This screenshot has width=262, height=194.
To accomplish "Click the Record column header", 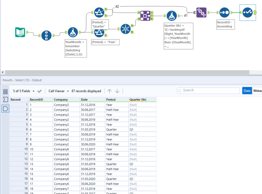I will (19, 99).
